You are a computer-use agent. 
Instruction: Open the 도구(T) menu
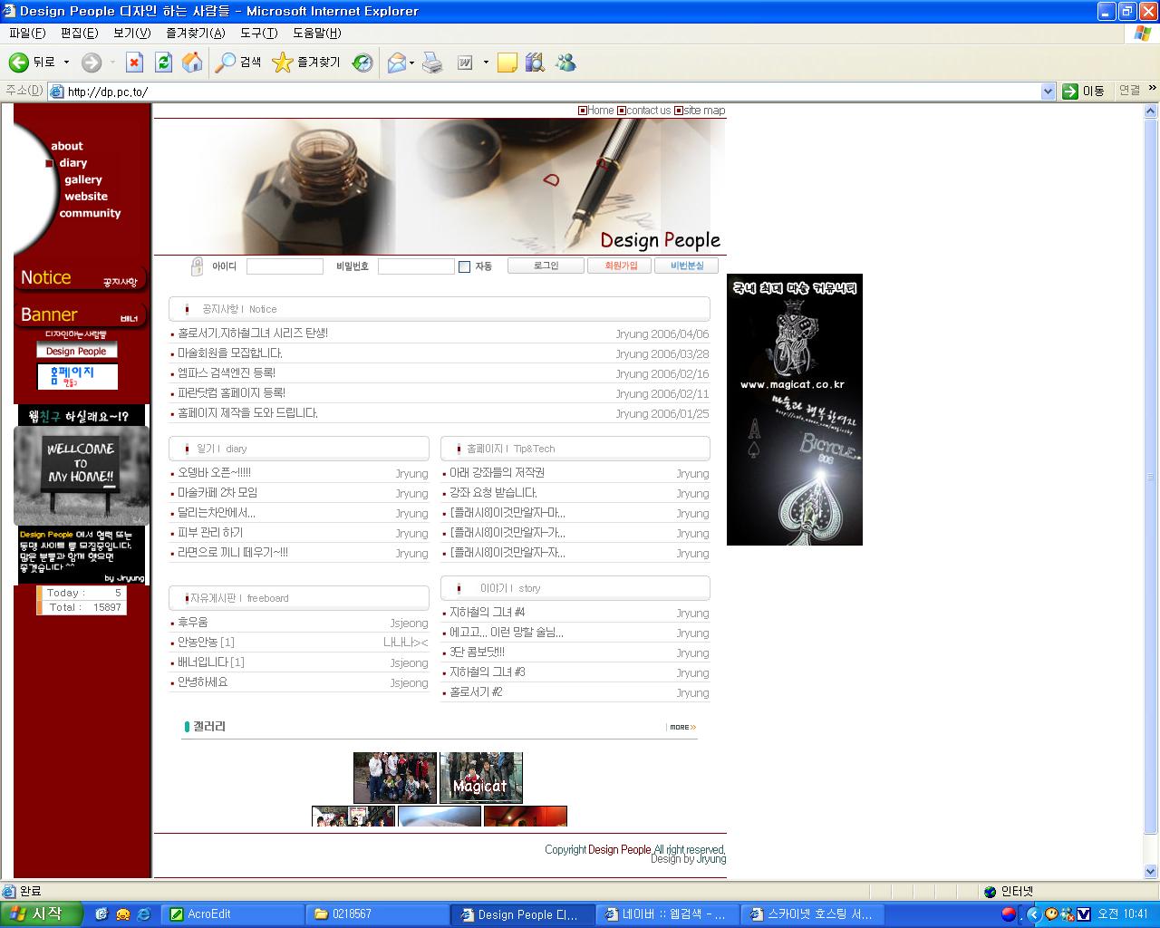258,33
